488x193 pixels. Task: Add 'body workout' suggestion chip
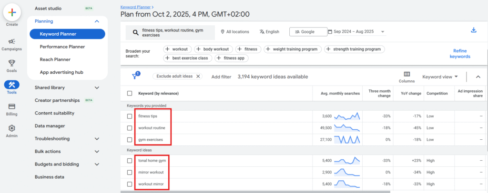[213, 49]
